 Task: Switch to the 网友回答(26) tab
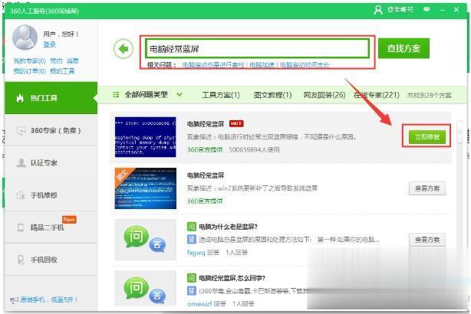pos(324,95)
